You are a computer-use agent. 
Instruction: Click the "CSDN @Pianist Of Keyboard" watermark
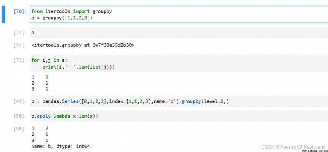pyautogui.click(x=293, y=147)
